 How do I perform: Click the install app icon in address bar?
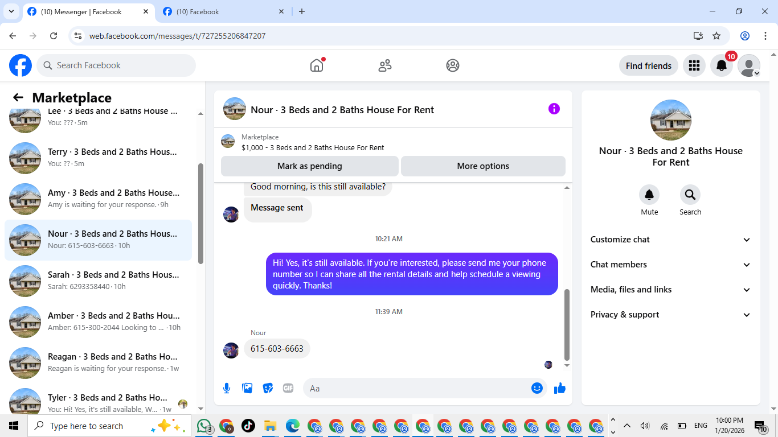coord(698,36)
